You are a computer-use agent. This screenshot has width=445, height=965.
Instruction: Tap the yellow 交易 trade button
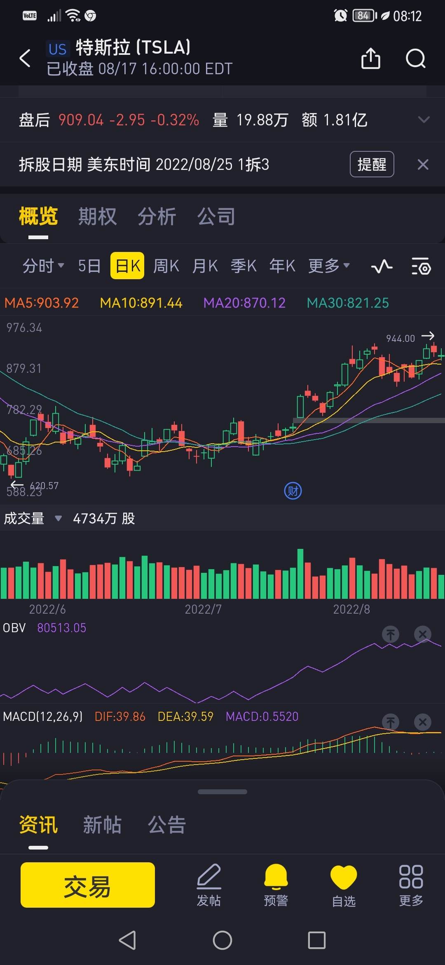coord(88,885)
